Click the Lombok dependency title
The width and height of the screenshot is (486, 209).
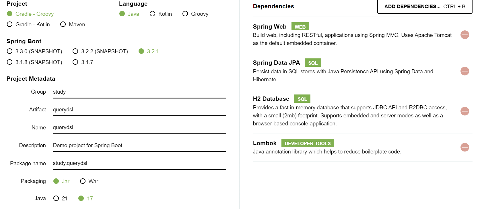(x=265, y=143)
